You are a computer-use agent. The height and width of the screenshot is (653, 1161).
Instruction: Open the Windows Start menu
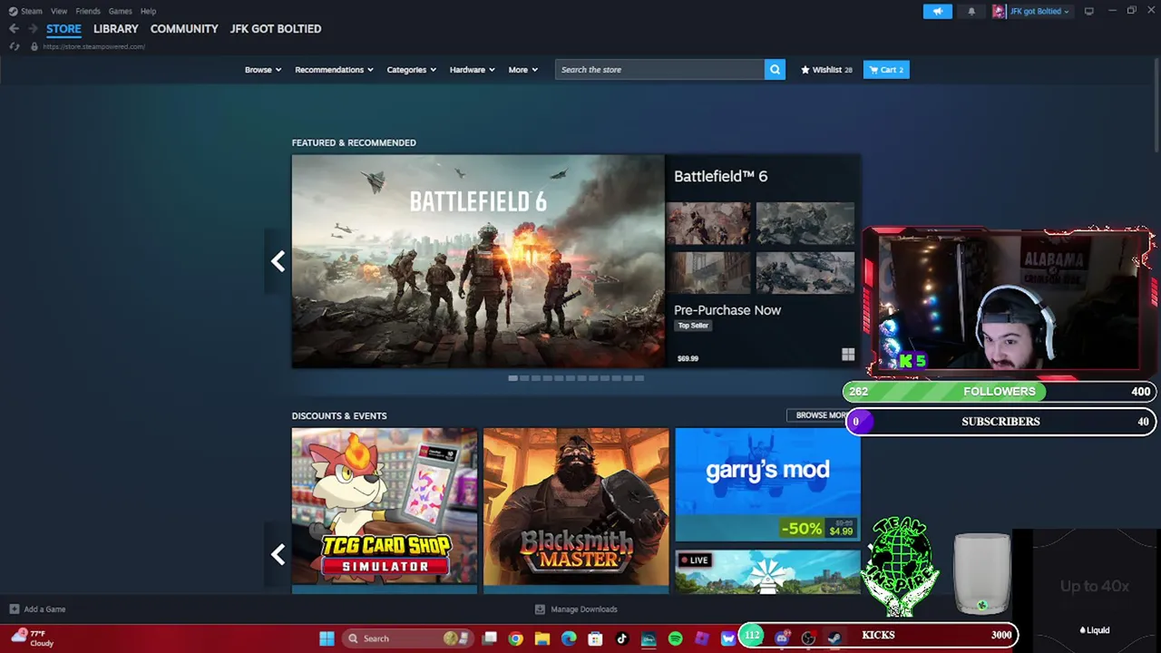[x=327, y=638]
